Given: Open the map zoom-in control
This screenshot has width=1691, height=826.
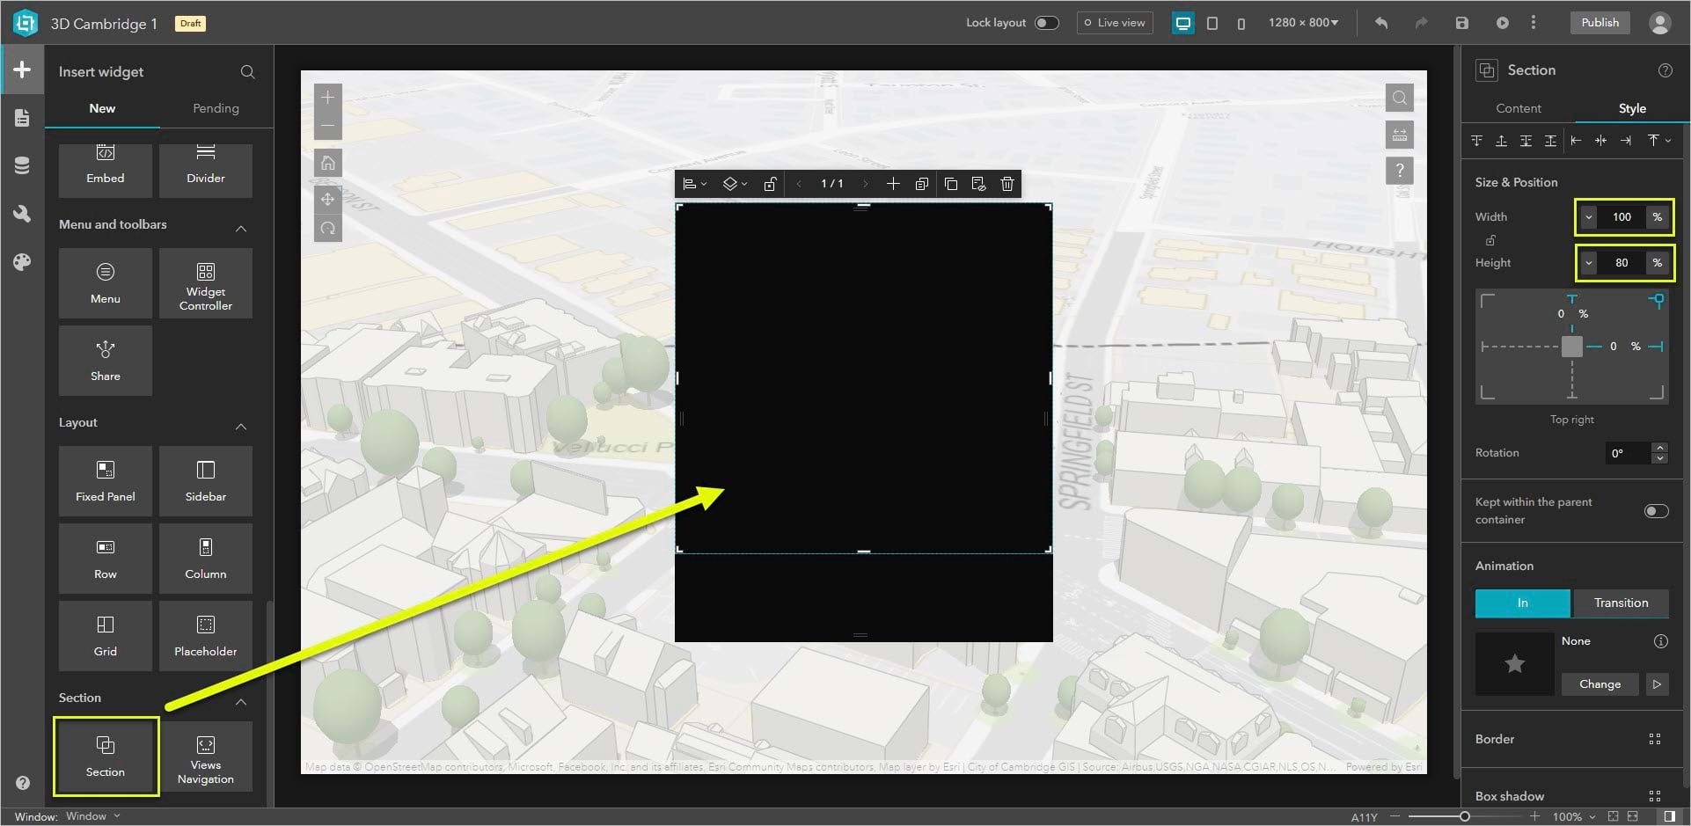Looking at the screenshot, I should pos(327,97).
